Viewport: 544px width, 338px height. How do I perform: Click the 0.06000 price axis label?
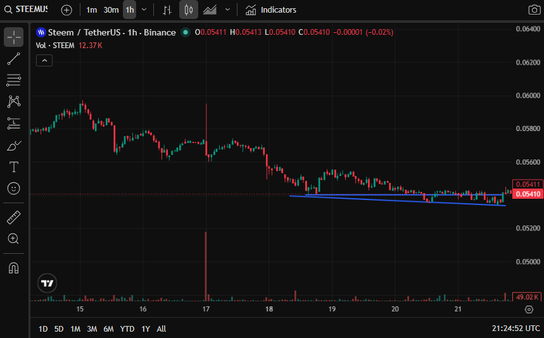click(x=528, y=96)
